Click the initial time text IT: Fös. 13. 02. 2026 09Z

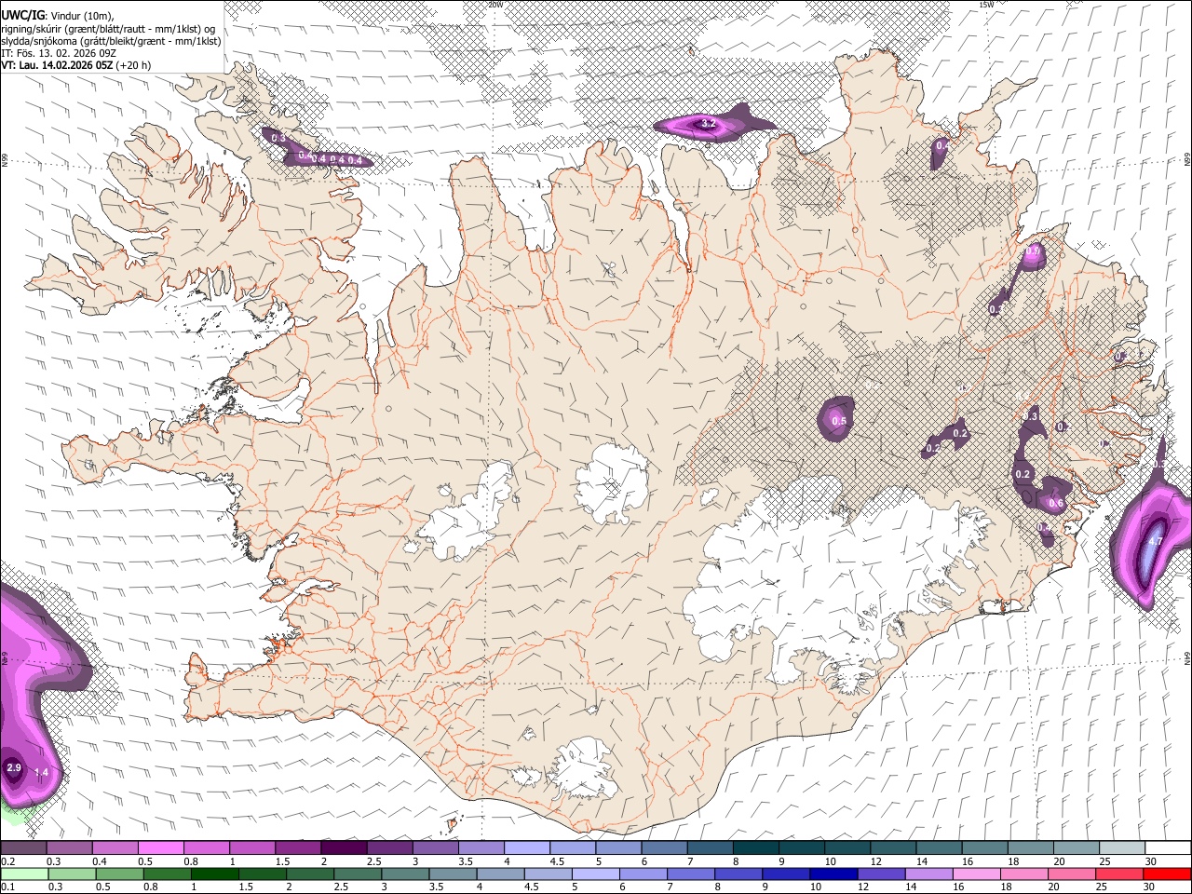pyautogui.click(x=59, y=53)
